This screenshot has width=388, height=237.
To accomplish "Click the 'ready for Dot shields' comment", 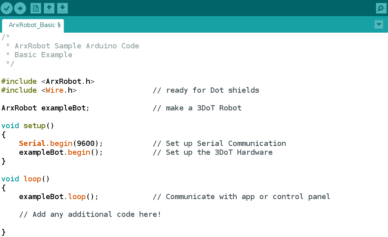I will coord(206,90).
